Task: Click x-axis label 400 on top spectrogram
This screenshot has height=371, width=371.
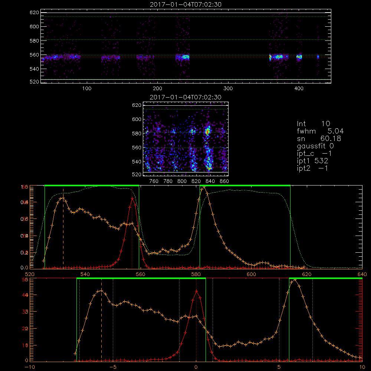Action: pyautogui.click(x=299, y=89)
